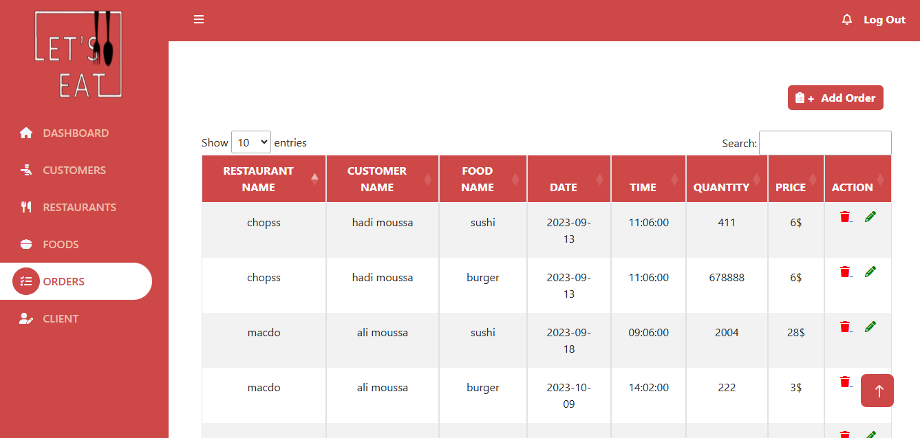Open the Customers sidebar item
Screen dimensions: 920x438
point(74,170)
